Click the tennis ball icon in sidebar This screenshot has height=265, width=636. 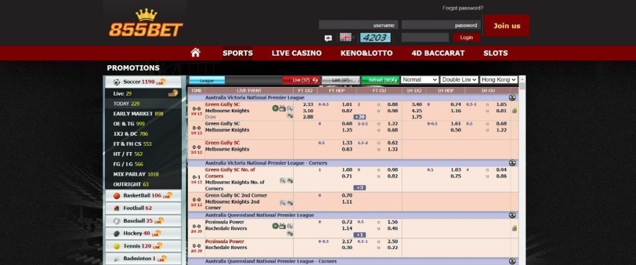tap(117, 246)
